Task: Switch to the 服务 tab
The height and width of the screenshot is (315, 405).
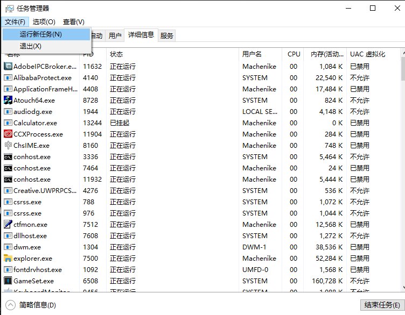Action: pos(166,35)
